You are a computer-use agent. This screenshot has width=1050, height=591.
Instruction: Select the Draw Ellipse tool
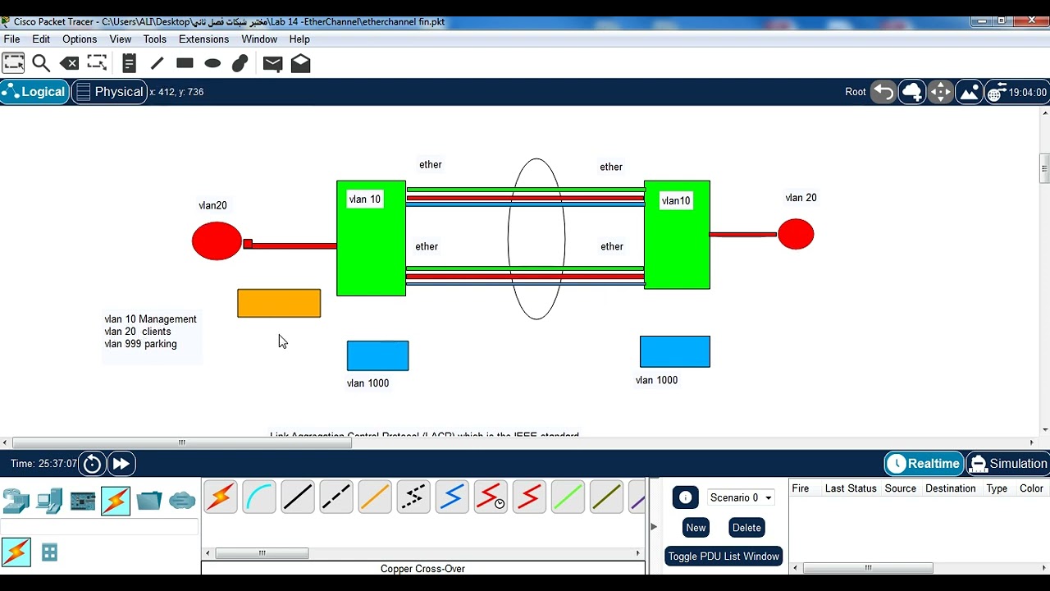tap(212, 63)
